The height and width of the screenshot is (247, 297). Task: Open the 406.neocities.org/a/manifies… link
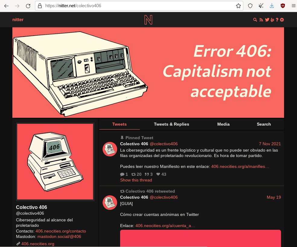click(240, 166)
